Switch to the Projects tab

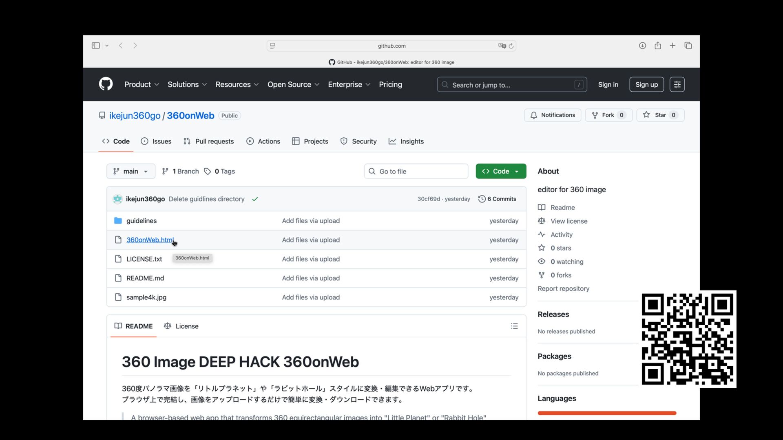pyautogui.click(x=310, y=141)
